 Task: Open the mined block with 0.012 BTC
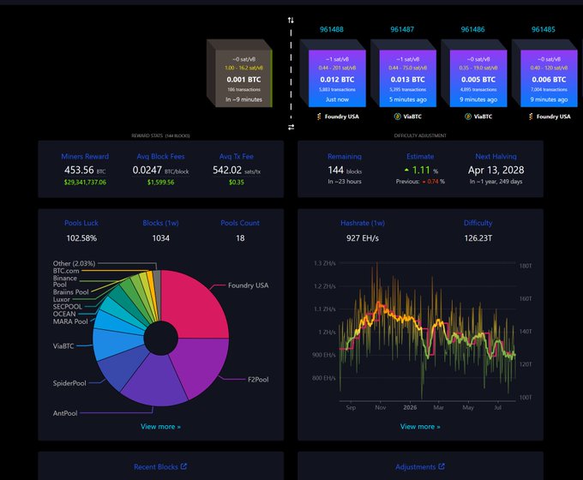(337, 79)
